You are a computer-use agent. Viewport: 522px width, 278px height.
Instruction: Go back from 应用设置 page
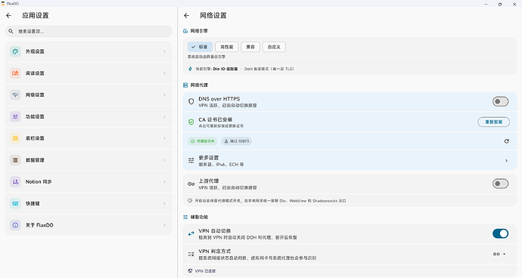8,16
